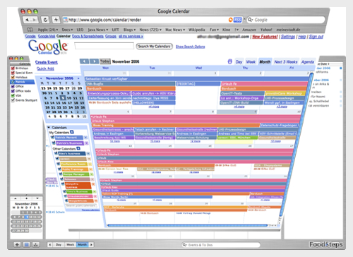Click the orange snapback icon in address bar

pyautogui.click(x=231, y=20)
